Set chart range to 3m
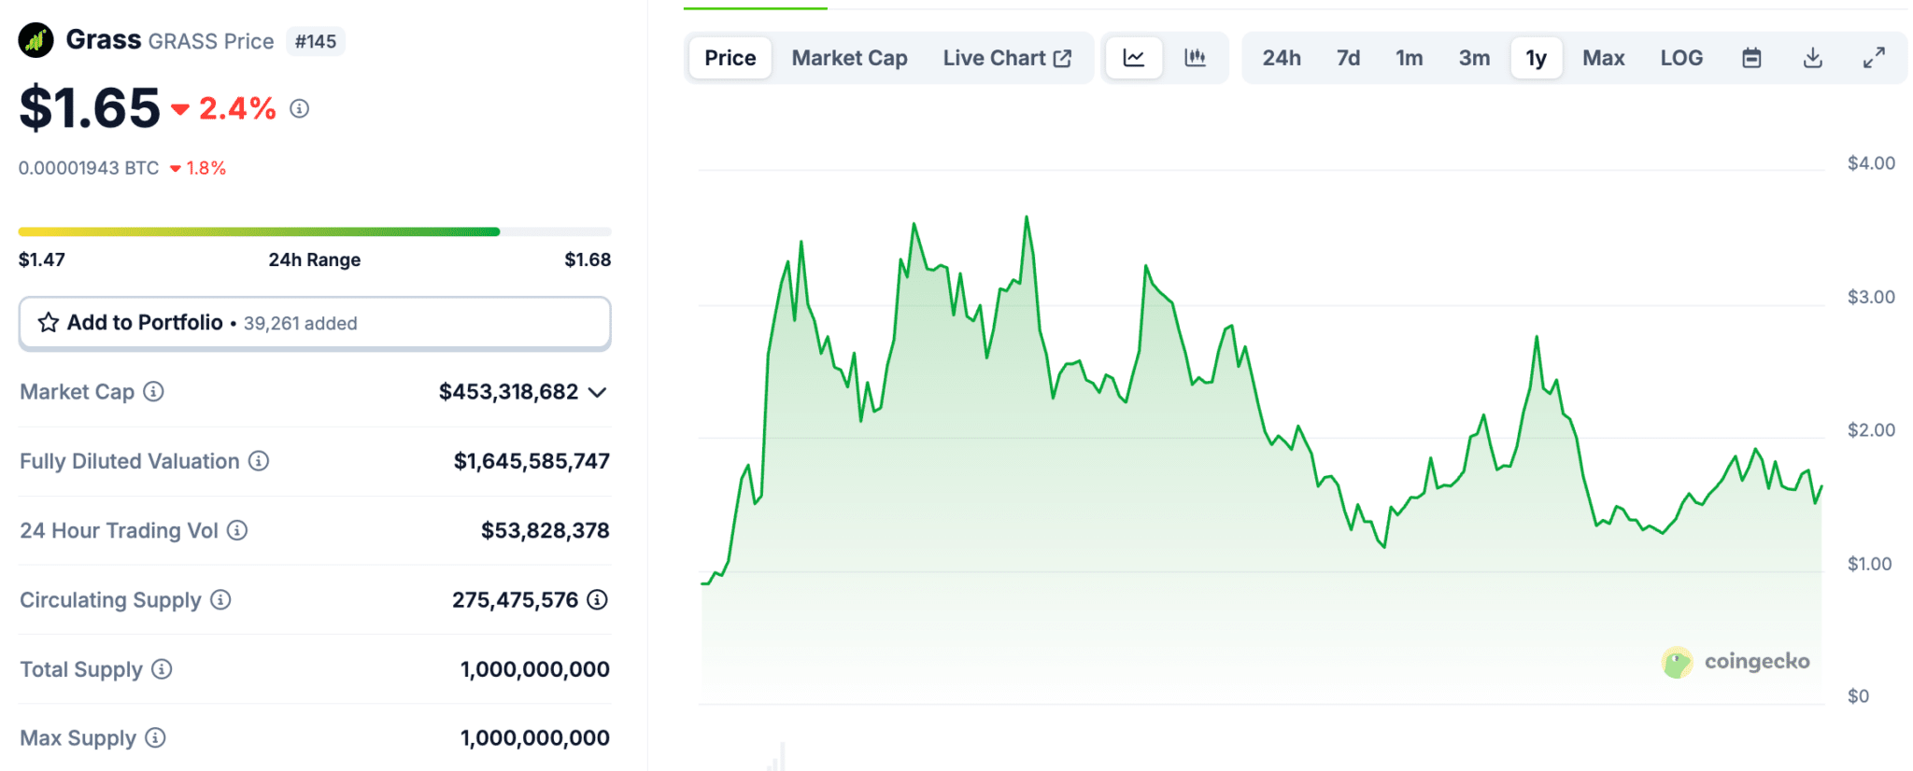This screenshot has height=771, width=1913. coord(1474,58)
